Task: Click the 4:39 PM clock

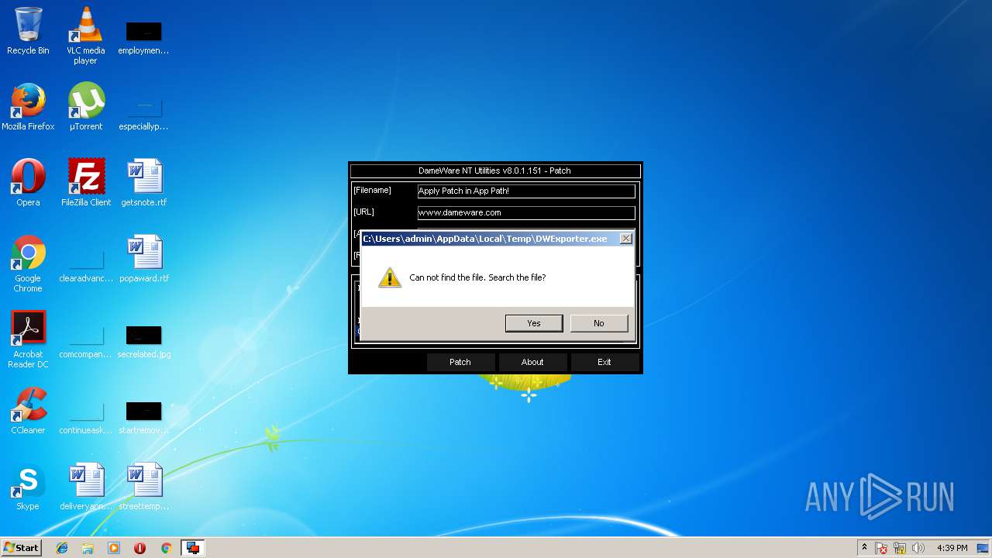Action: [952, 548]
